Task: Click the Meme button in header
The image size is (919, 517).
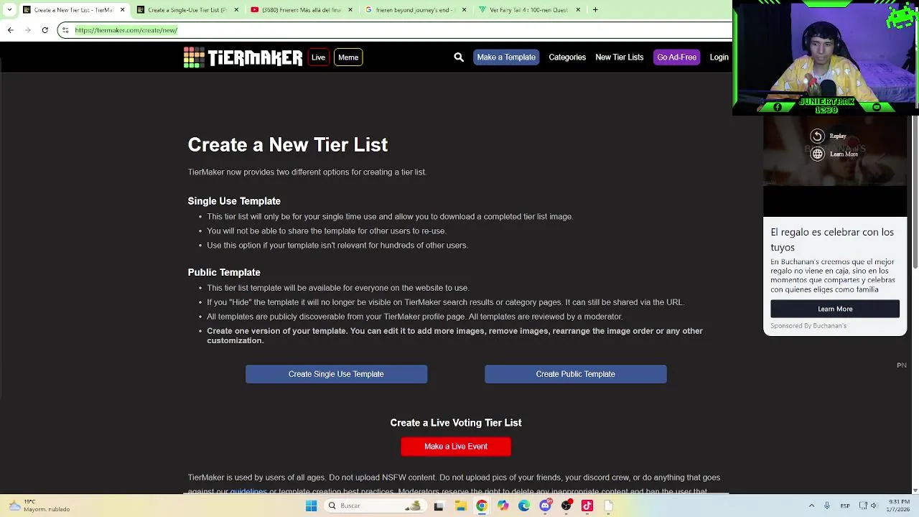Action: click(348, 57)
